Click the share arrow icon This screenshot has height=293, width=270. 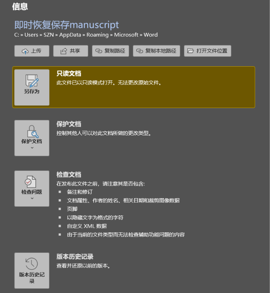pyautogui.click(x=63, y=51)
